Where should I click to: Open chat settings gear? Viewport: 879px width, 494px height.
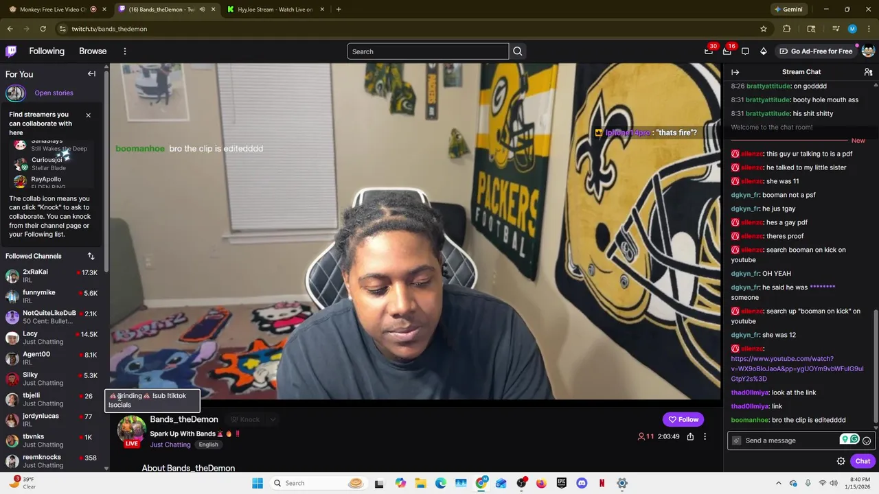(x=841, y=461)
